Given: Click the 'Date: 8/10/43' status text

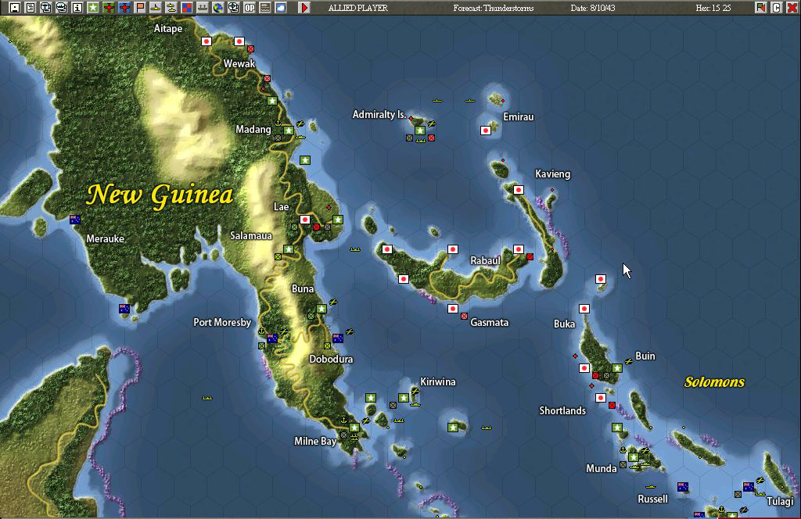Looking at the screenshot, I should tap(593, 8).
